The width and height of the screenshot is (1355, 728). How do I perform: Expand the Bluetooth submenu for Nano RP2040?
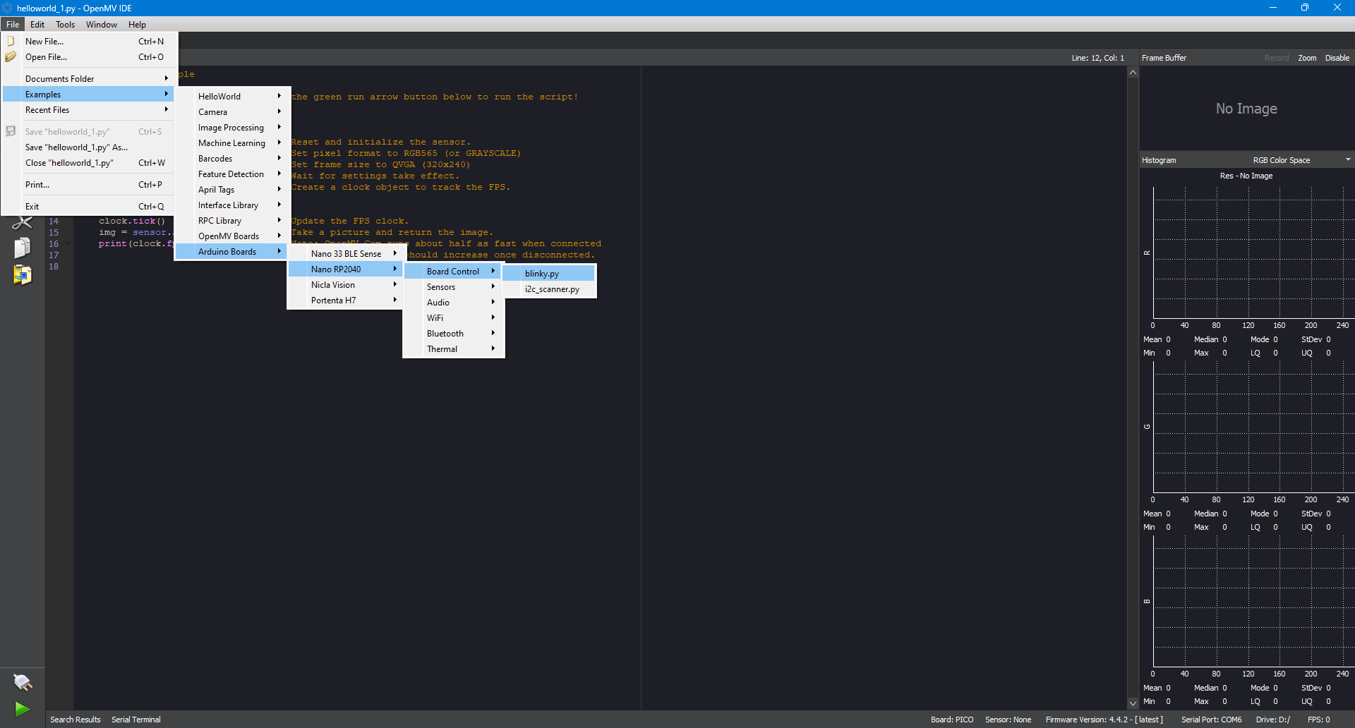(453, 334)
